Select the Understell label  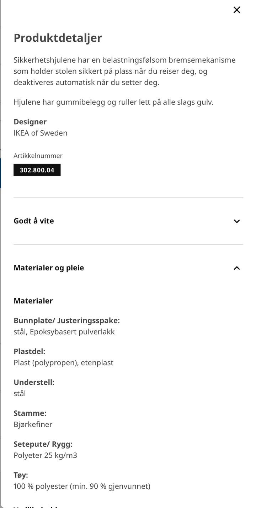(x=34, y=382)
